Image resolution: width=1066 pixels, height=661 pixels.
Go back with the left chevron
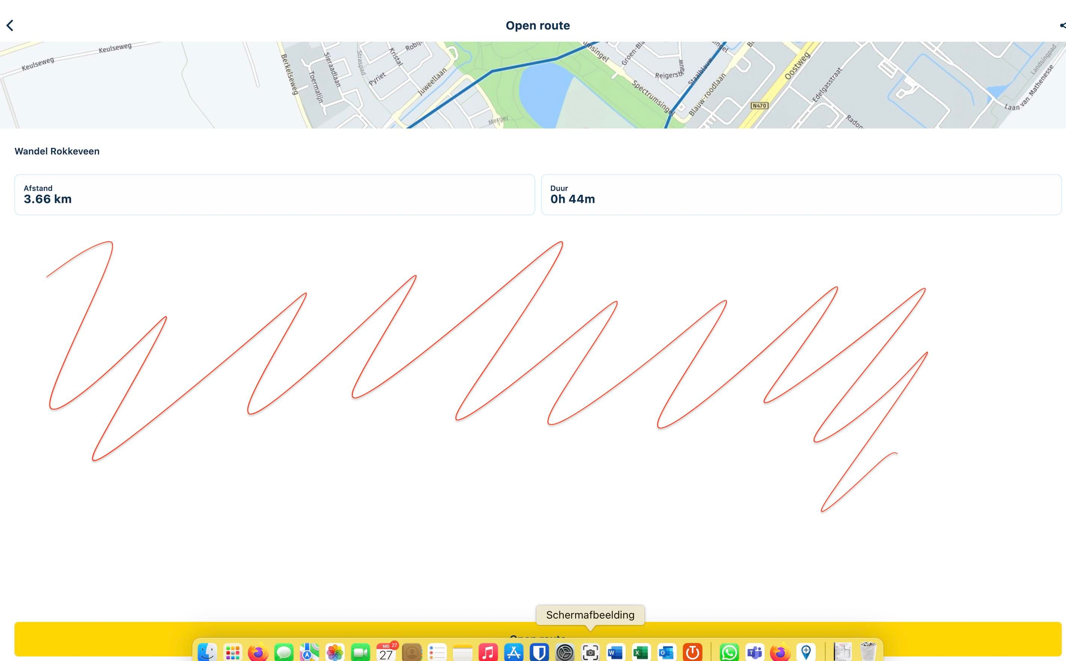pyautogui.click(x=10, y=26)
